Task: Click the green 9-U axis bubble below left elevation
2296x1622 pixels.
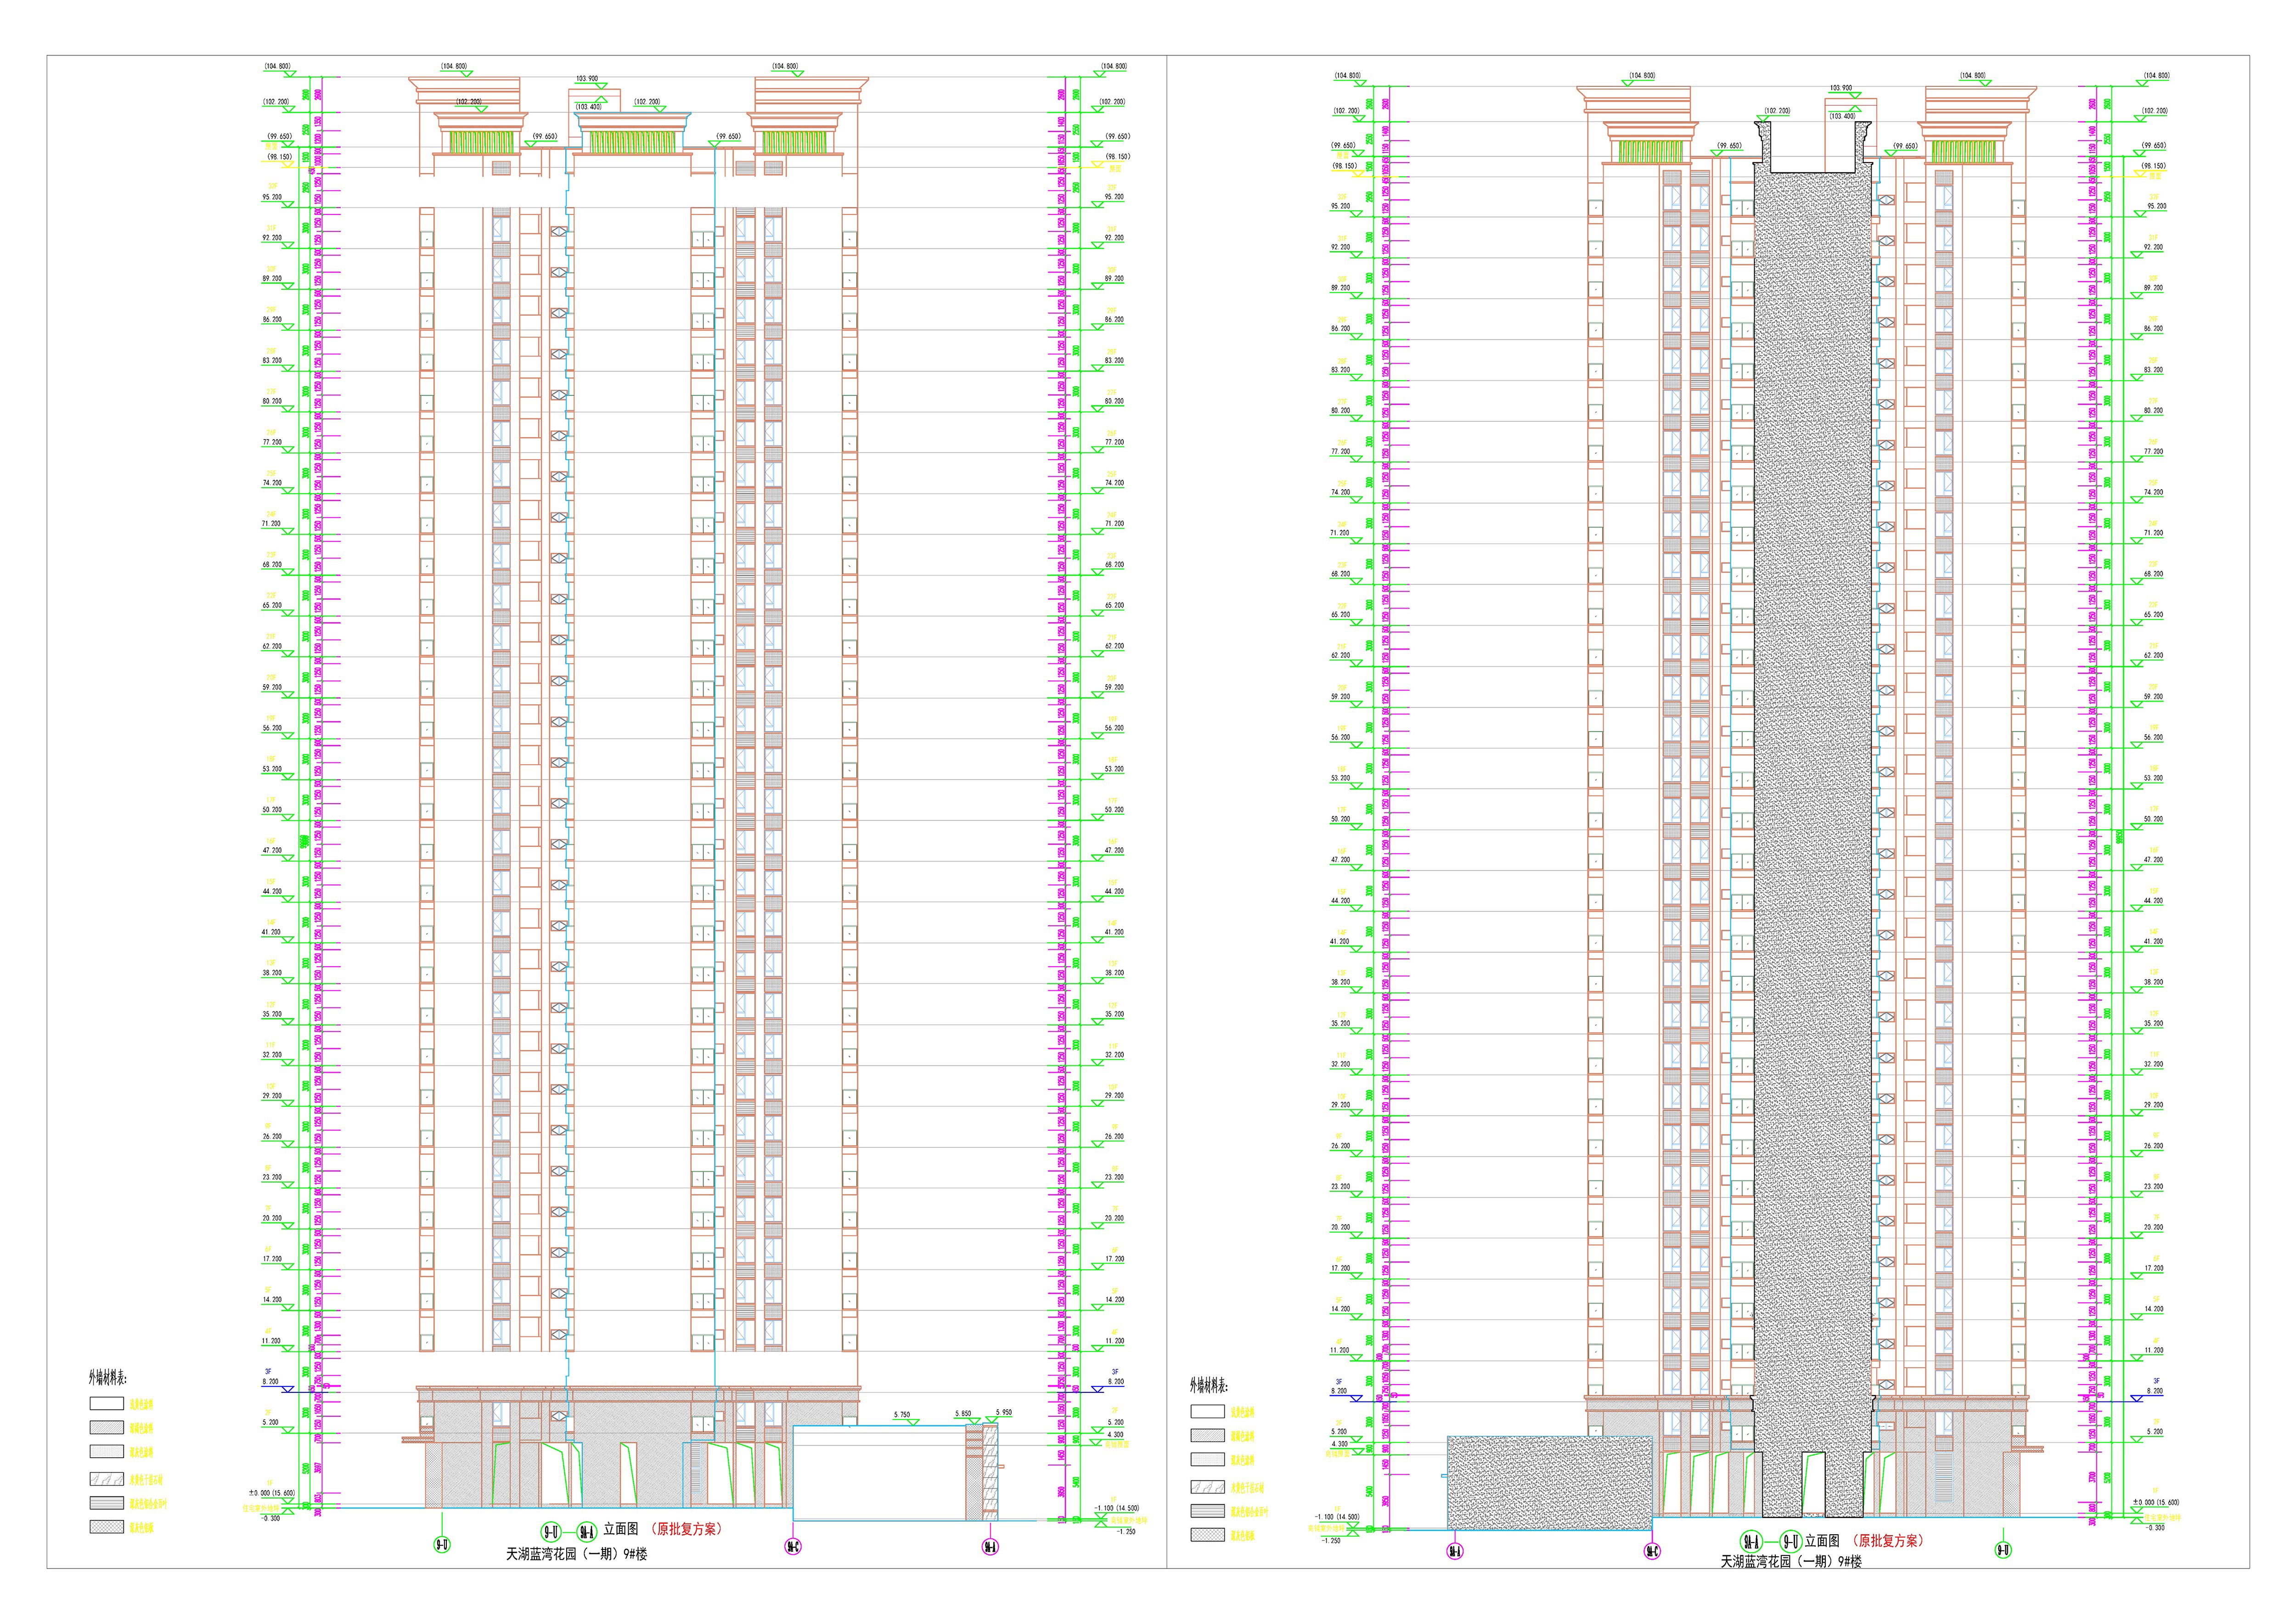Action: point(442,1545)
